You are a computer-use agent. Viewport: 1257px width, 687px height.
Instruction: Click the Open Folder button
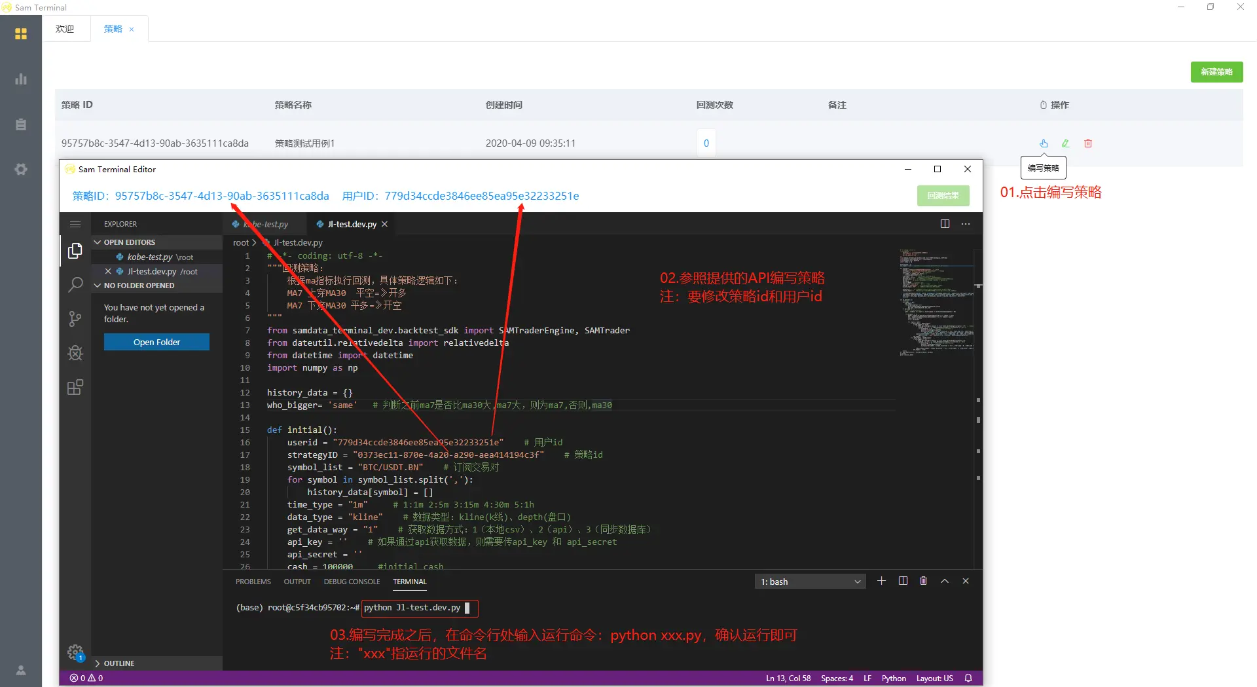point(156,342)
